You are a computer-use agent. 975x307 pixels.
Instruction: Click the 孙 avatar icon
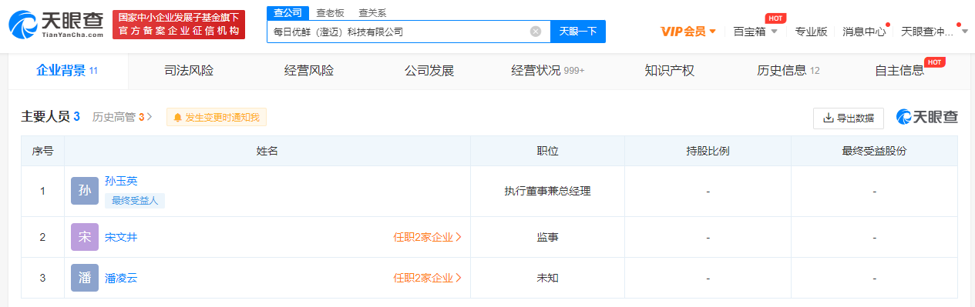coord(85,191)
